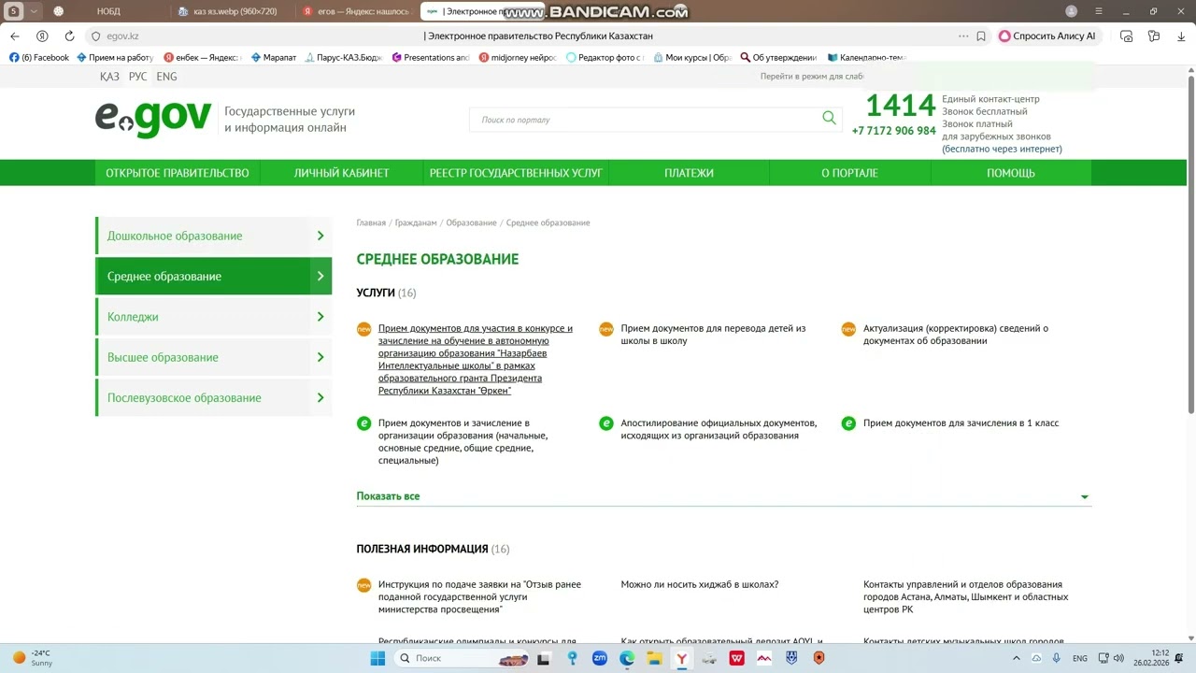This screenshot has height=673, width=1196.
Task: Open the three-dots menu in address bar
Action: (963, 36)
